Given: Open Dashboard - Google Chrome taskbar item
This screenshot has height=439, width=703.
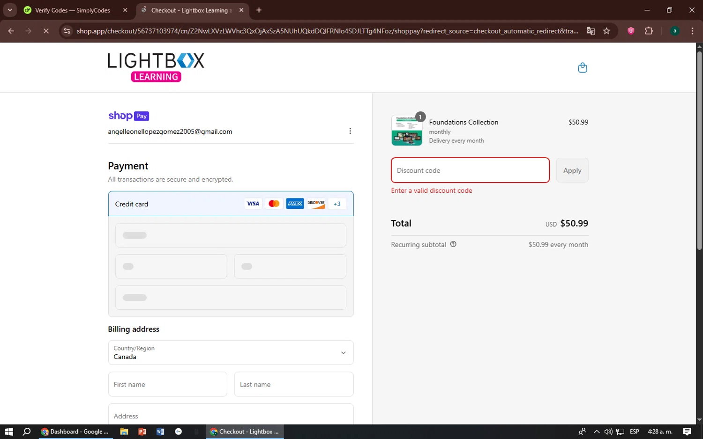Looking at the screenshot, I should tap(75, 432).
